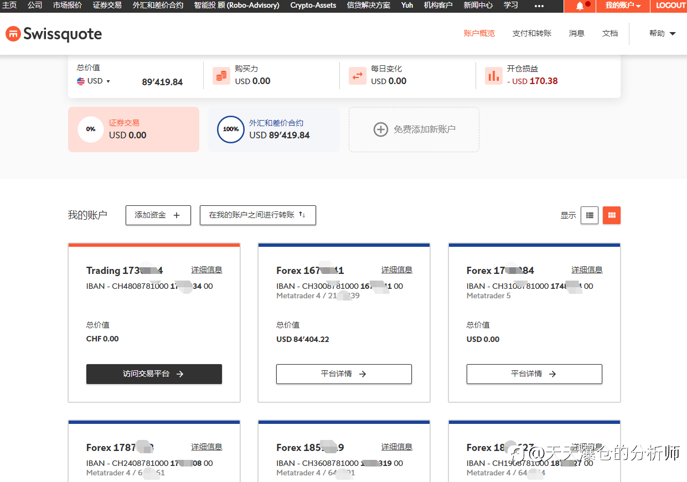Click the 开仓损益 bar chart icon
687x482 pixels.
[494, 75]
